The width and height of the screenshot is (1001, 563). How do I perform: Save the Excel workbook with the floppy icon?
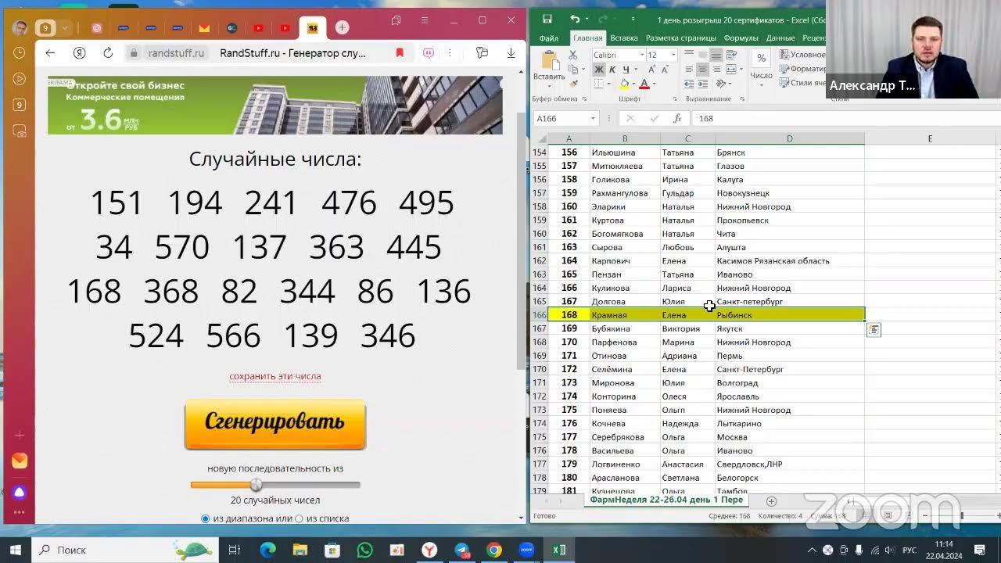[547, 19]
